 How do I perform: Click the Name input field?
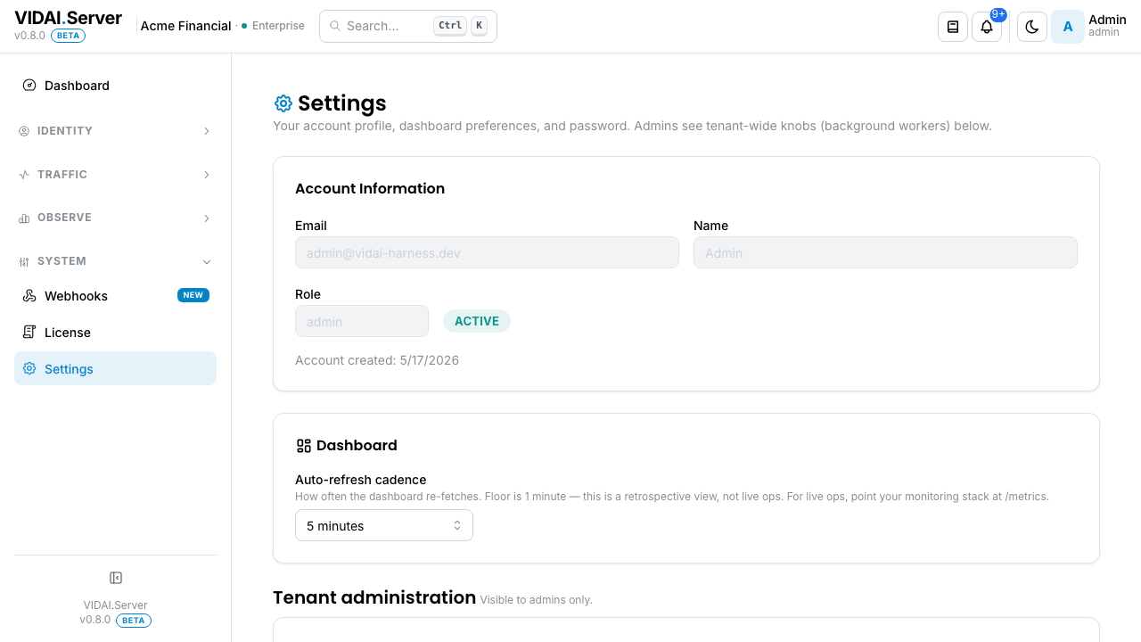tap(885, 252)
